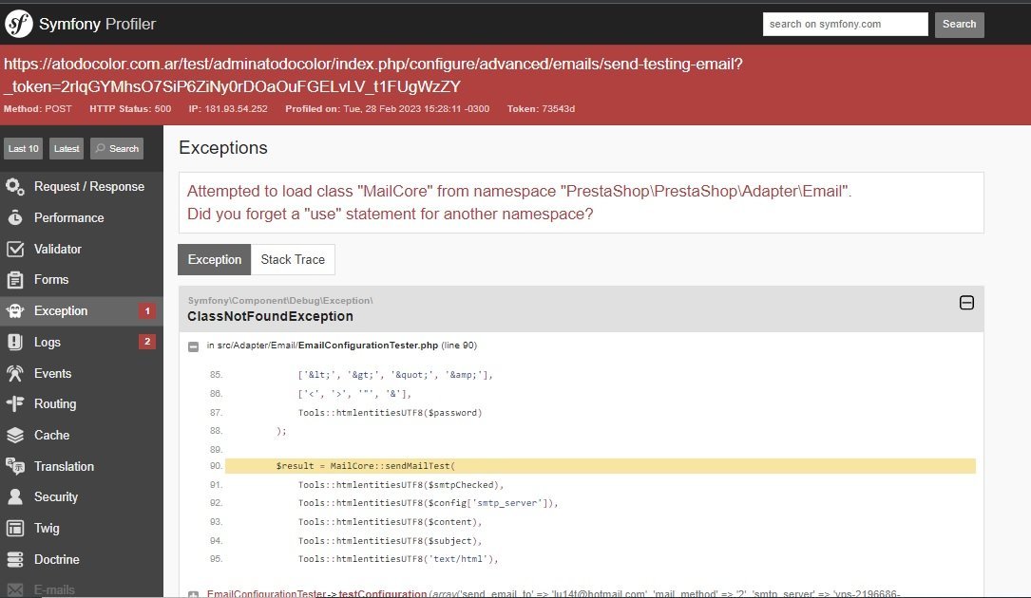This screenshot has height=598, width=1031.
Task: Click the Method POST text
Action: click(x=37, y=109)
